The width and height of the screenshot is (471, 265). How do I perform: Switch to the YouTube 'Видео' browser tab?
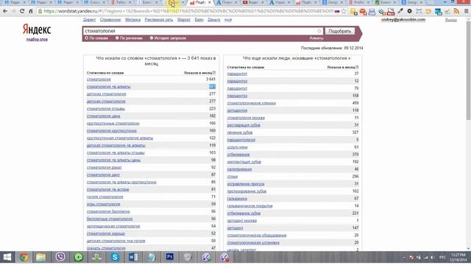pos(252,3)
